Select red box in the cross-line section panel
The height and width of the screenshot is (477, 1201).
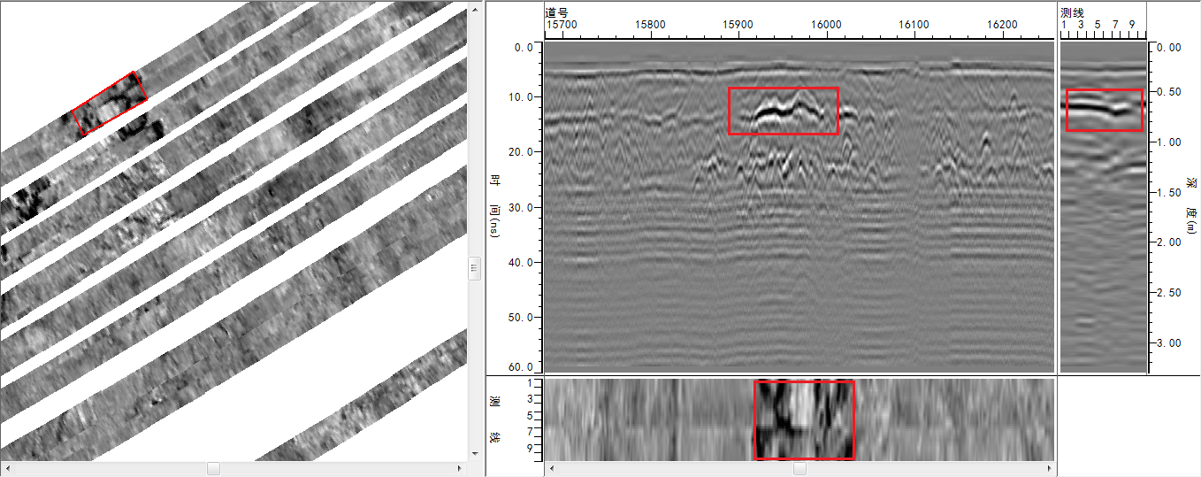1104,110
